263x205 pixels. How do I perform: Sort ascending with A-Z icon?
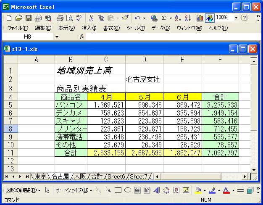(x=178, y=18)
